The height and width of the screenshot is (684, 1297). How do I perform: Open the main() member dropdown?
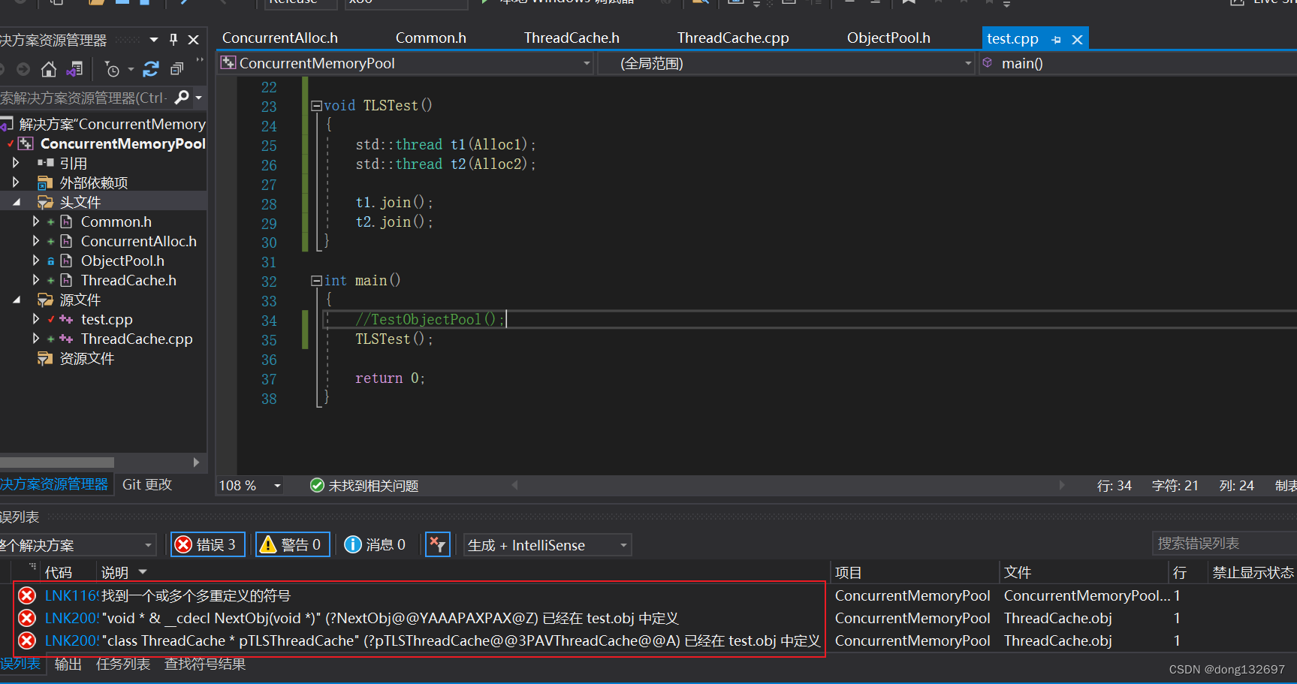pos(1138,63)
